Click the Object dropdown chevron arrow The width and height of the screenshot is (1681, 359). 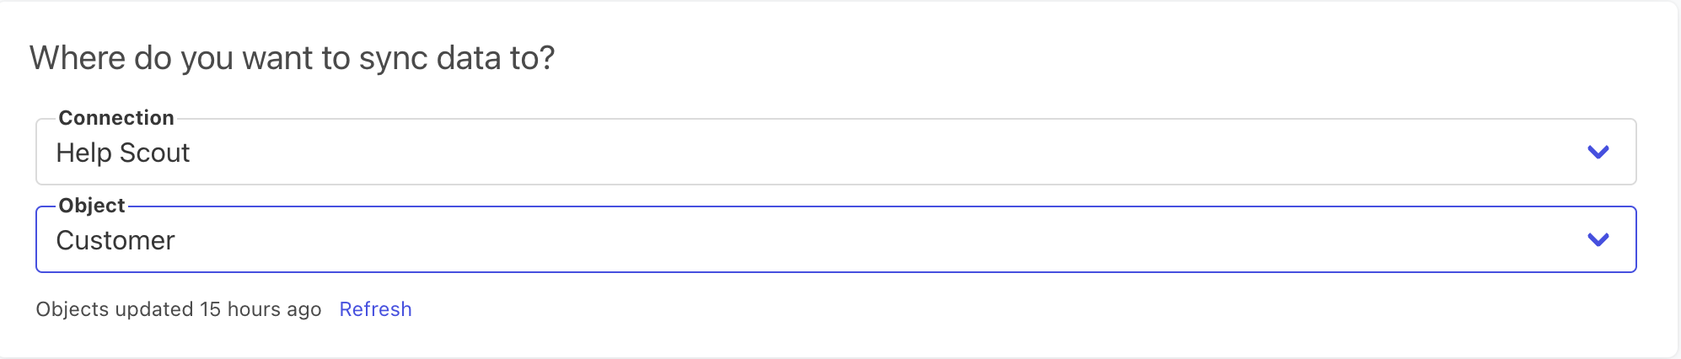point(1598,240)
